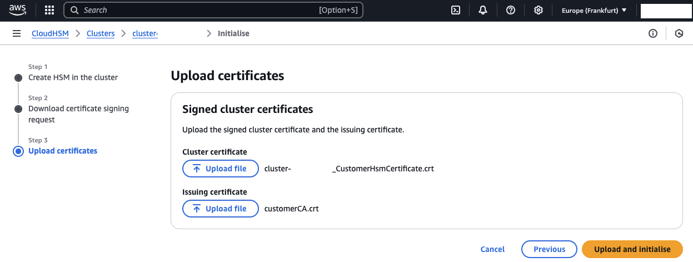Select Step 3 Upload certificates
The width and height of the screenshot is (693, 262).
(63, 151)
